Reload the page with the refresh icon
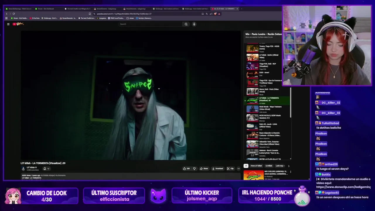This screenshot has width=375, height=211. pos(14,14)
